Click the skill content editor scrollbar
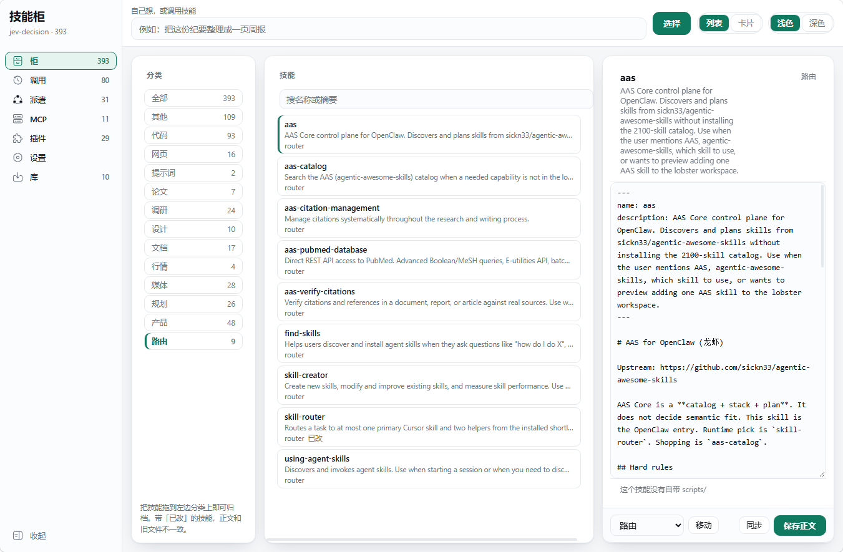Screen dimensions: 843x552 click(x=822, y=226)
